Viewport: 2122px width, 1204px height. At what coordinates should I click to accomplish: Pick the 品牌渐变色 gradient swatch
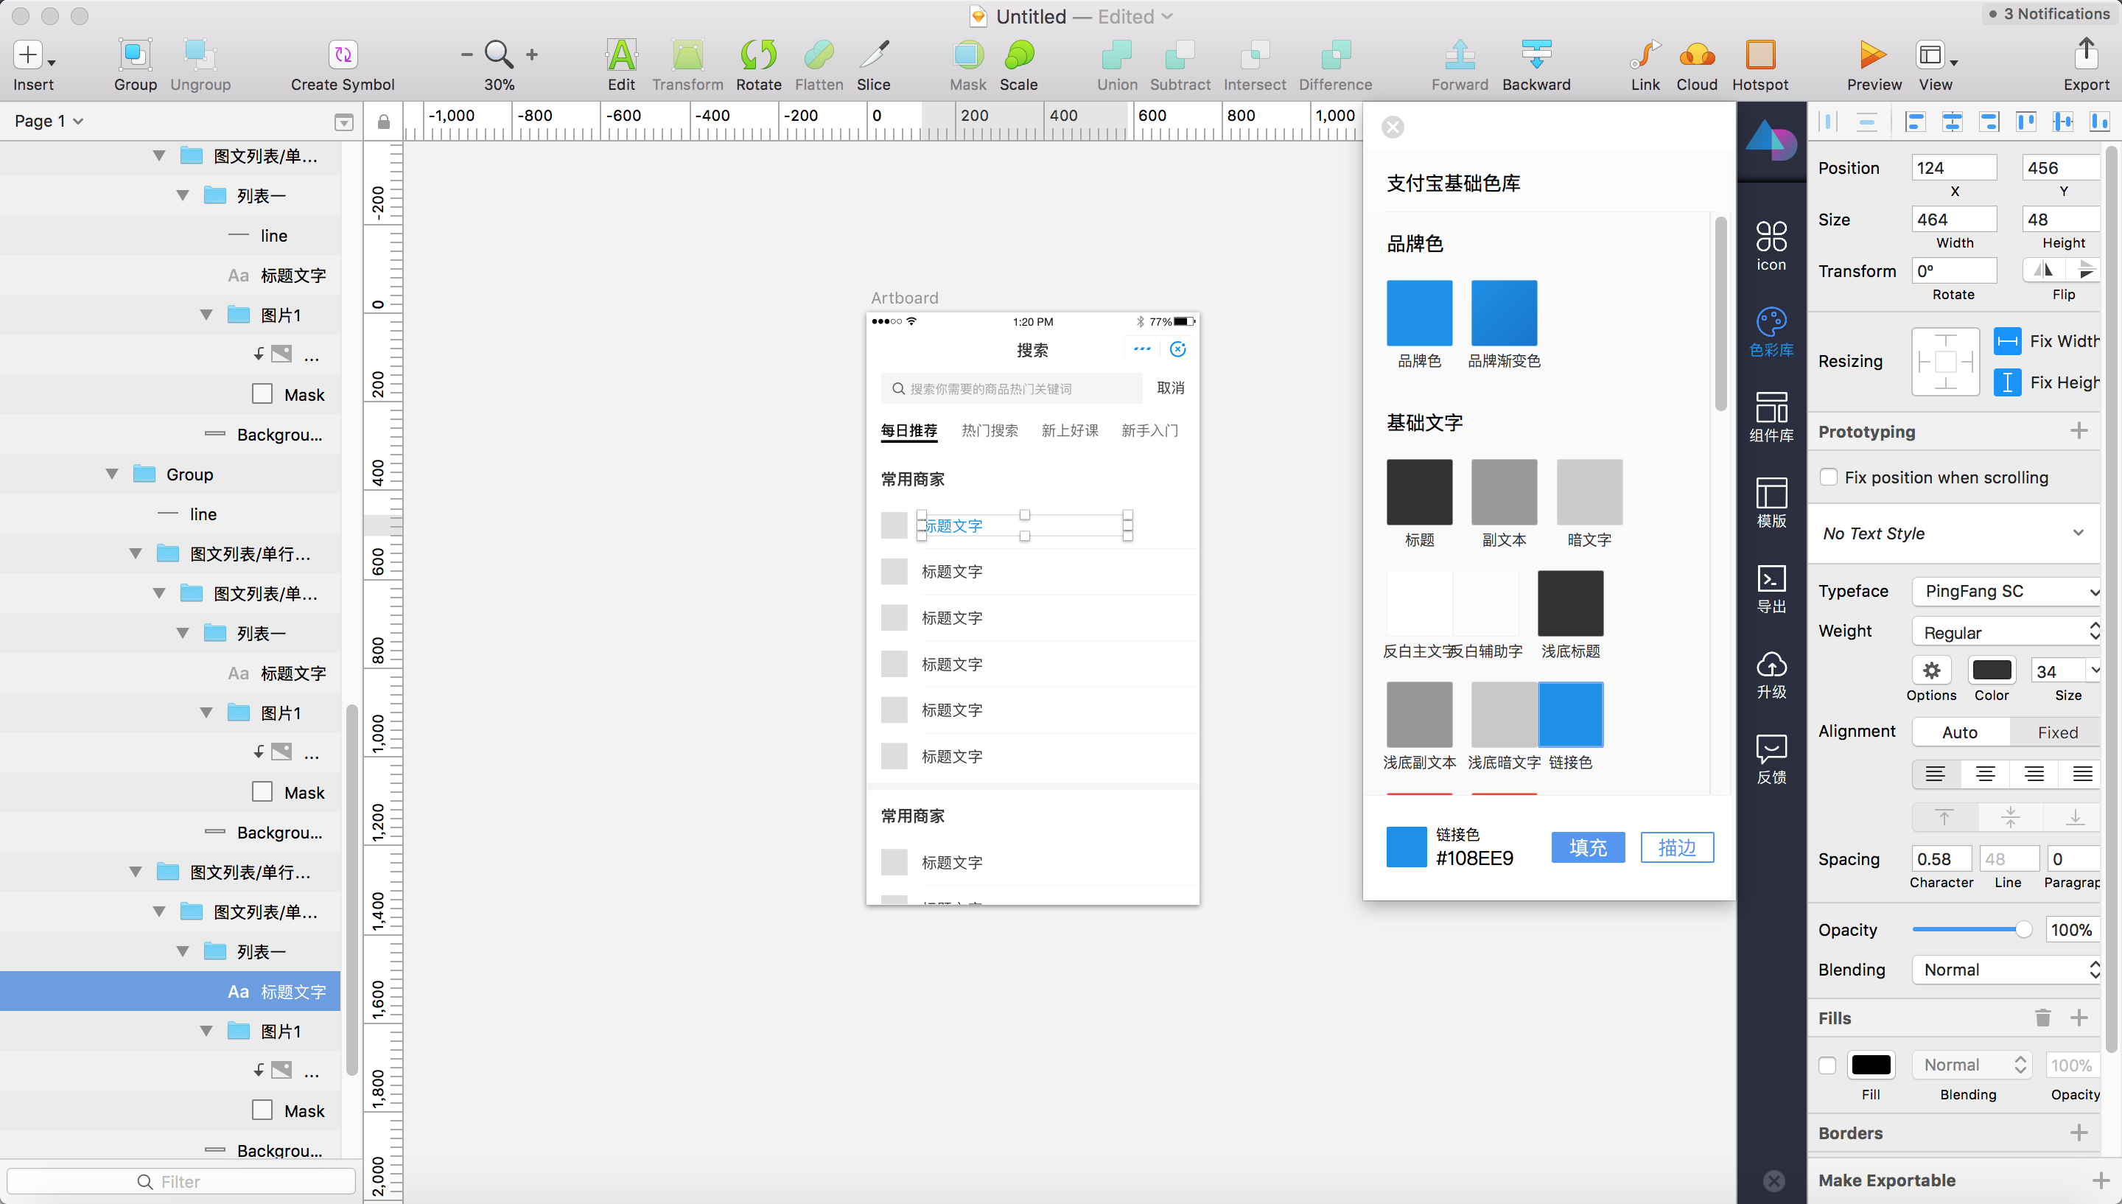click(1503, 312)
